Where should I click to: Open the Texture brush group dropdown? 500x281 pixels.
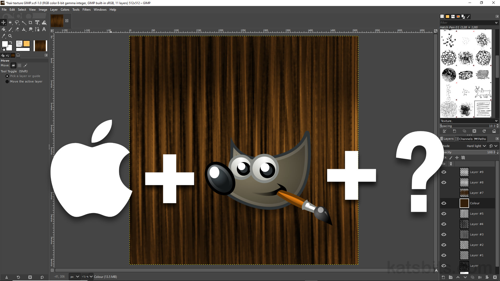pos(468,121)
